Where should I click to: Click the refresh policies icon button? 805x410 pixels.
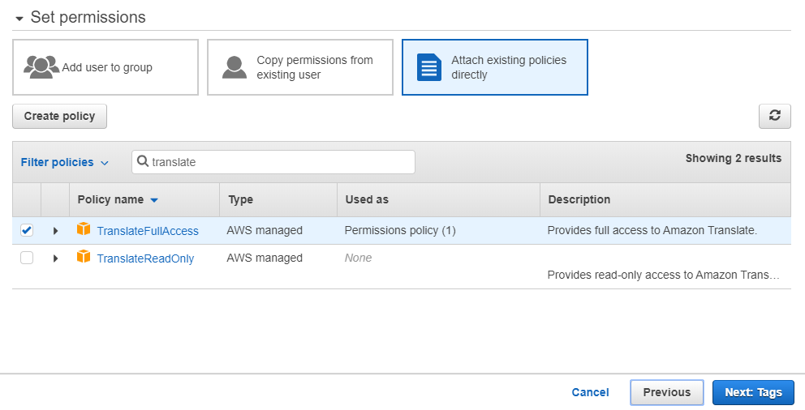775,116
